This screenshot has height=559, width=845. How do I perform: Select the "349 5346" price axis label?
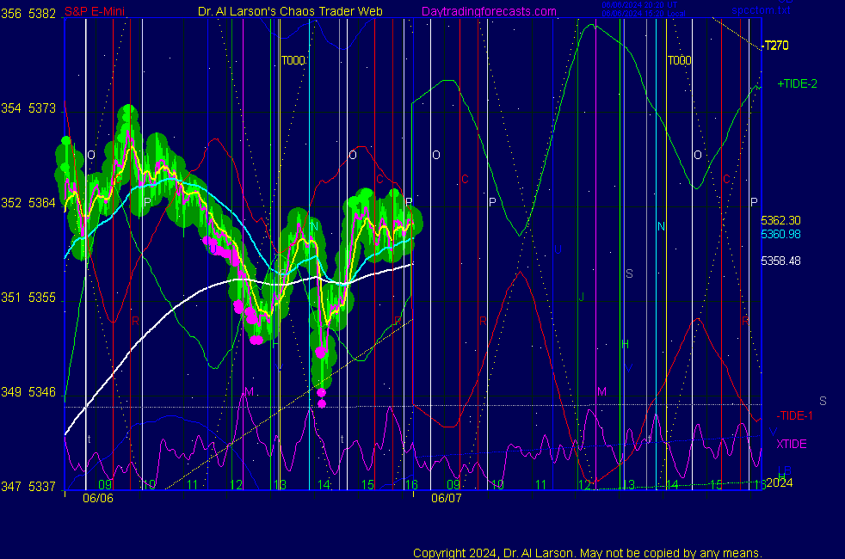pos(28,392)
